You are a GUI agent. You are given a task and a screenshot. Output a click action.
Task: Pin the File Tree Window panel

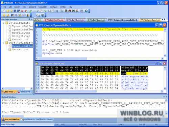point(29,19)
